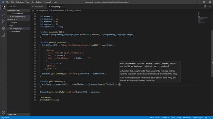Click the js breadcrumb segment

coord(33,10)
